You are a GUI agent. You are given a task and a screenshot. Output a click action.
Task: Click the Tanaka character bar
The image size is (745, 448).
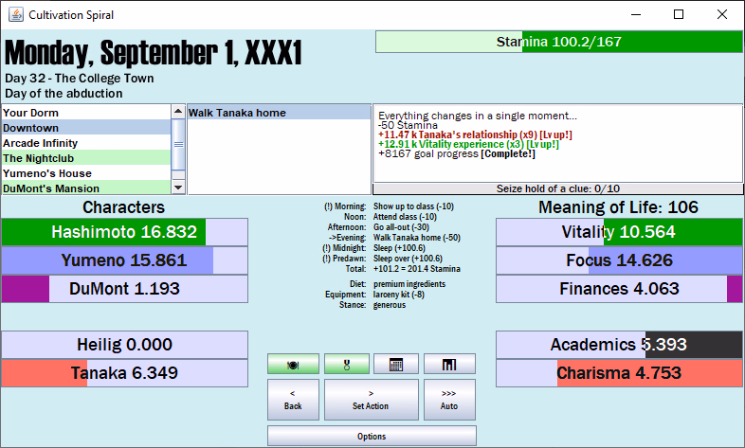tap(124, 373)
